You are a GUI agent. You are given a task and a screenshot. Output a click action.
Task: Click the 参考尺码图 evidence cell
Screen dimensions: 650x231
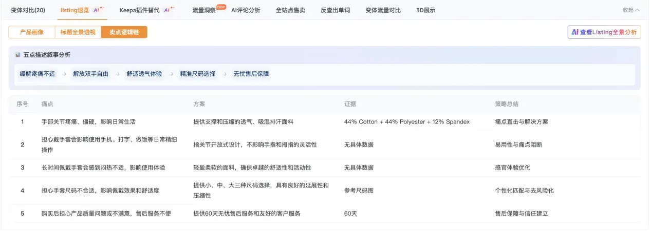click(x=359, y=191)
